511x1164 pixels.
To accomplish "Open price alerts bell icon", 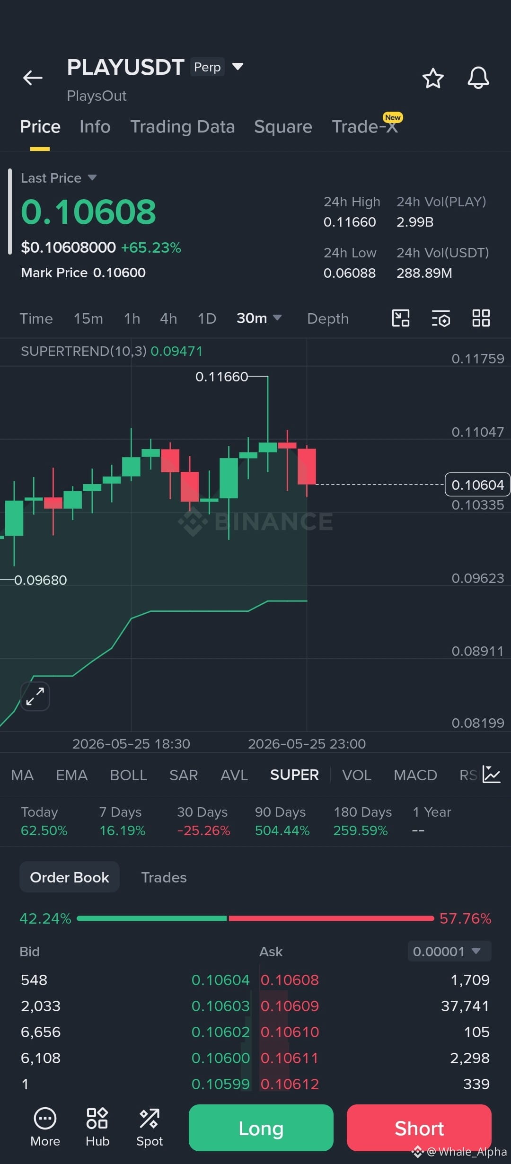I will (x=478, y=78).
